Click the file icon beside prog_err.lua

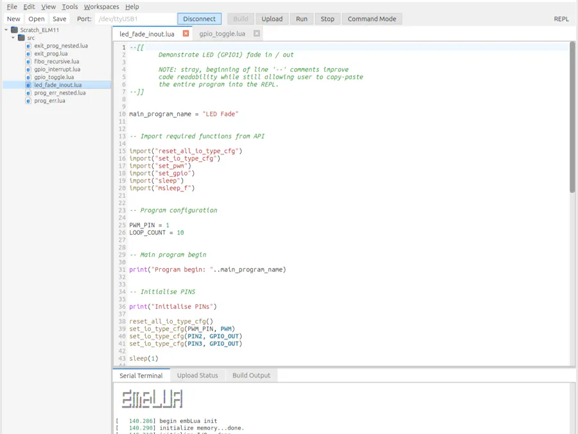(x=28, y=101)
